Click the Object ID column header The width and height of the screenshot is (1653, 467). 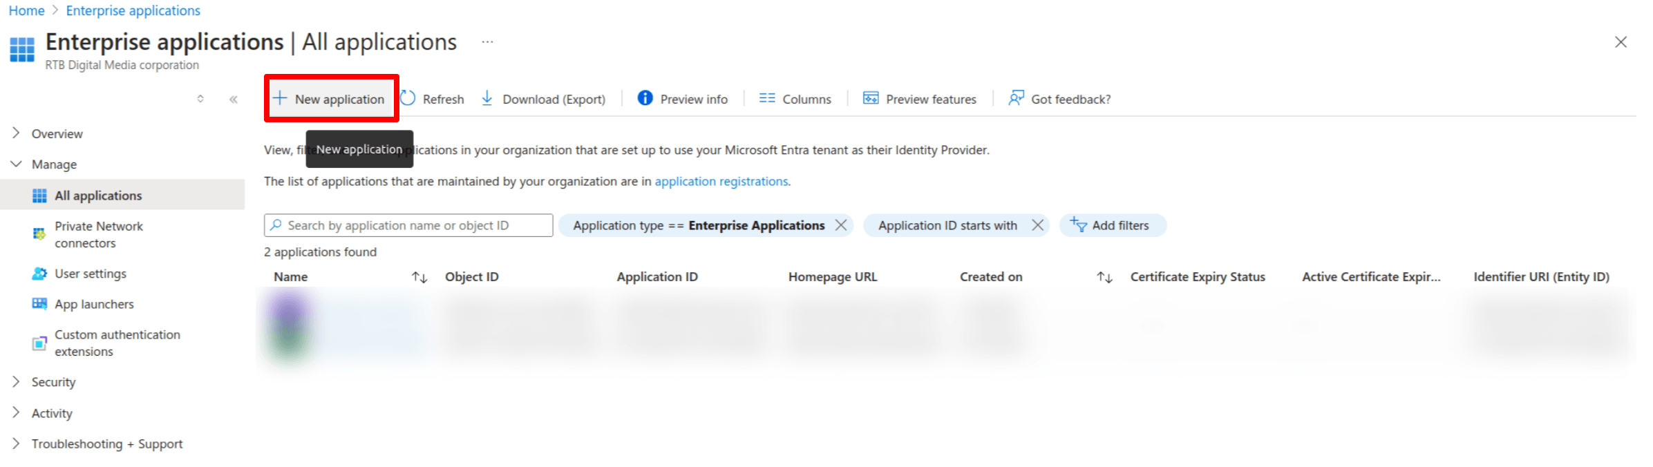471,276
